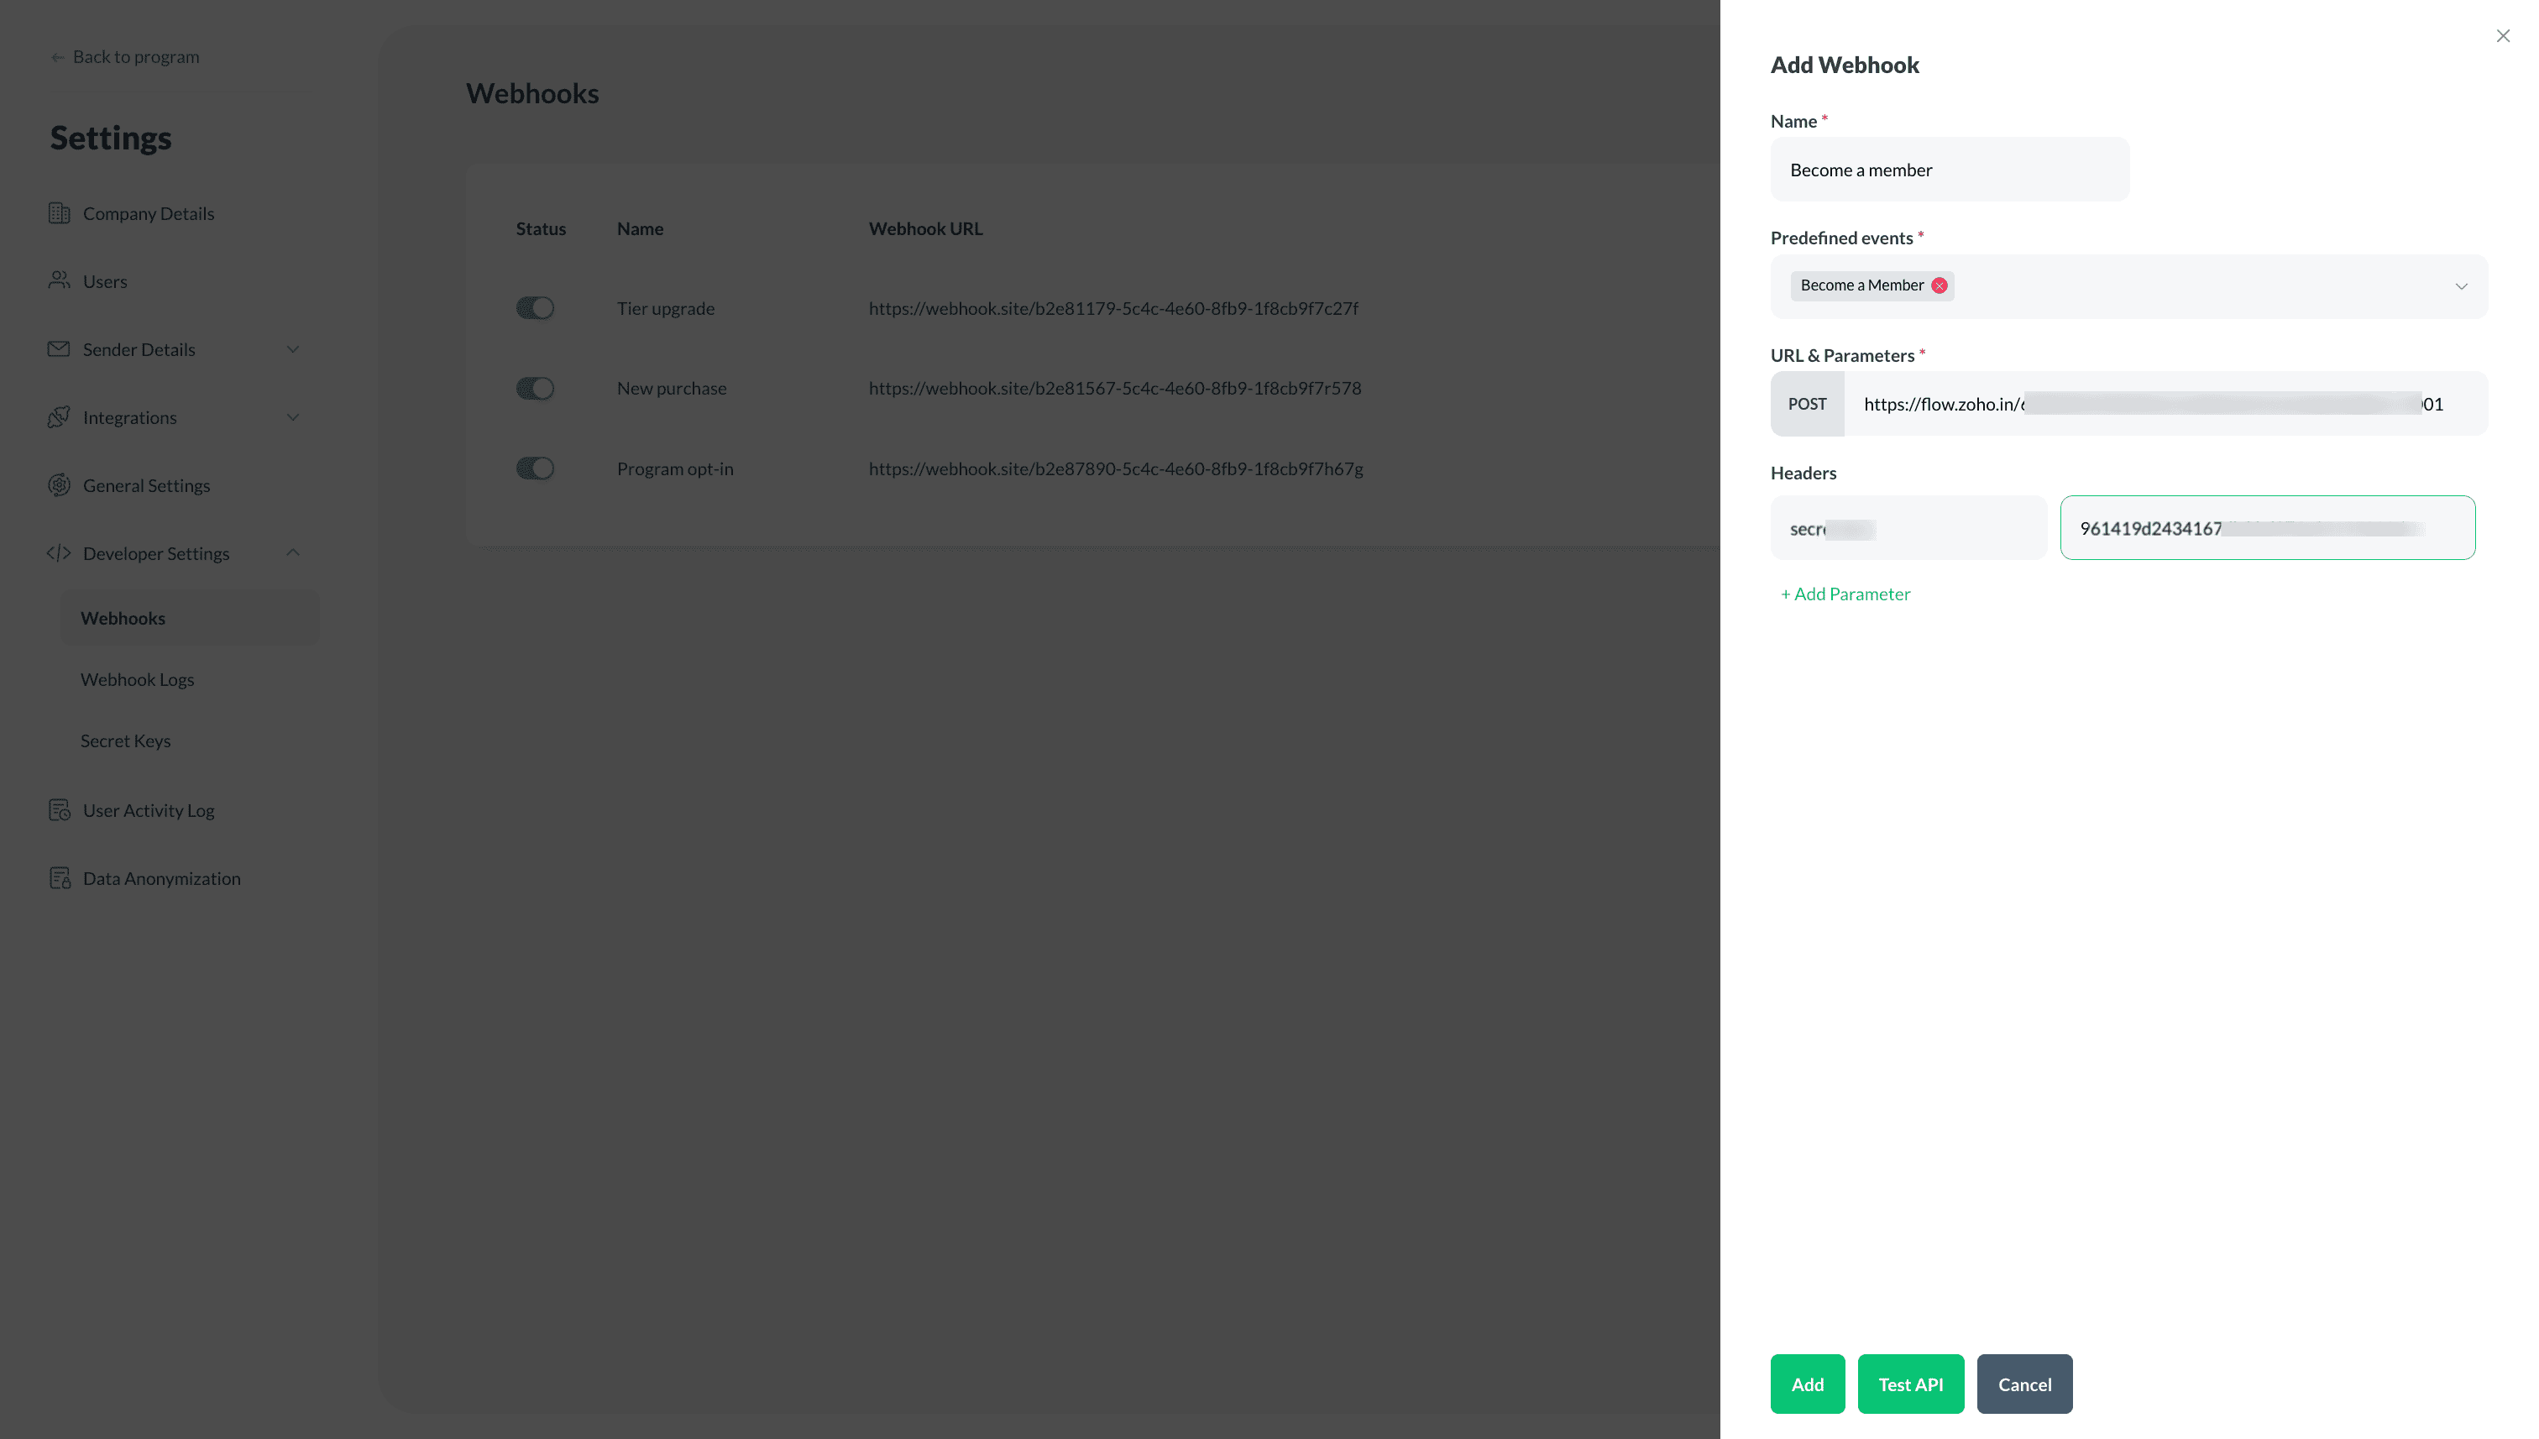This screenshot has width=2539, height=1439.
Task: Click the Integrations icon
Action: click(x=60, y=417)
